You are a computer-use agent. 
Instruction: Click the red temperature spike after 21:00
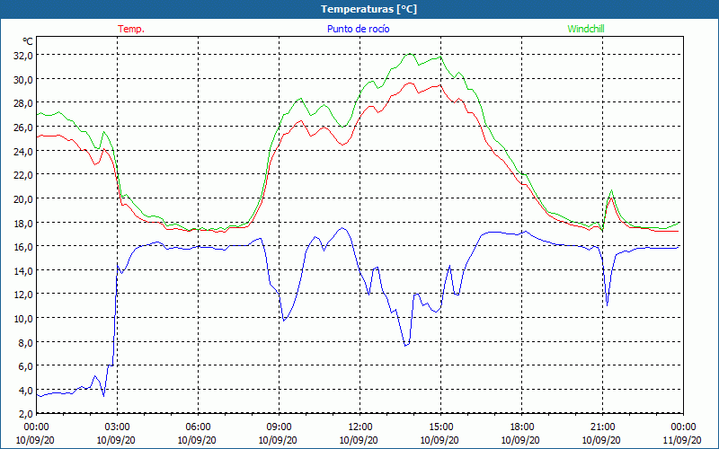(x=611, y=198)
